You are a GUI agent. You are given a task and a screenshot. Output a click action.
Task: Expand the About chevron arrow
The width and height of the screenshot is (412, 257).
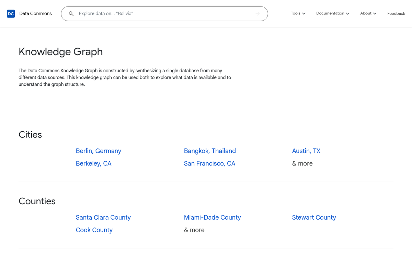(x=375, y=14)
